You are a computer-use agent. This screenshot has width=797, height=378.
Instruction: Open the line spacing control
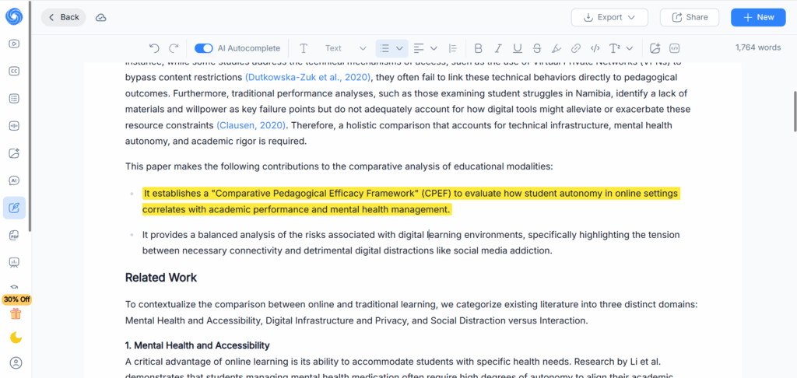click(x=453, y=48)
